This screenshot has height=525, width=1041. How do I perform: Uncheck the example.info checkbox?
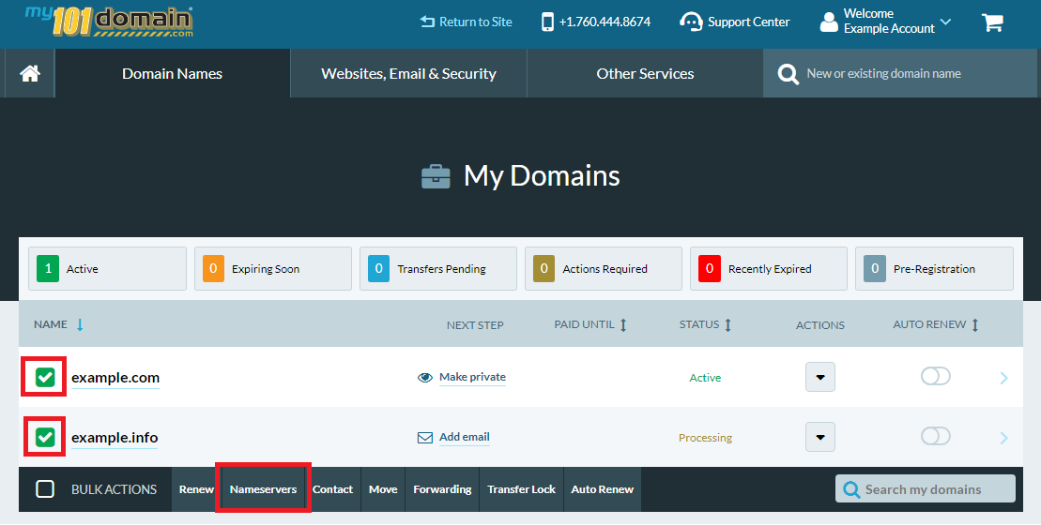(45, 438)
